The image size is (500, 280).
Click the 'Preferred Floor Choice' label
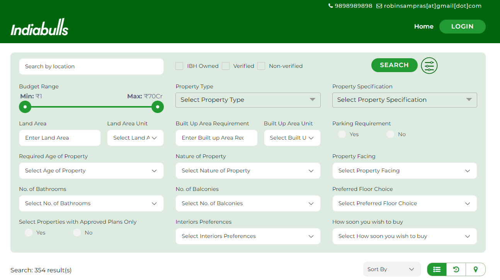(x=362, y=189)
